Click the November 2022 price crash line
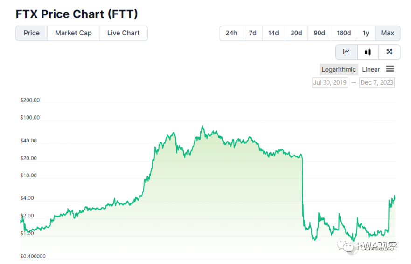The image size is (411, 264). coord(302,186)
